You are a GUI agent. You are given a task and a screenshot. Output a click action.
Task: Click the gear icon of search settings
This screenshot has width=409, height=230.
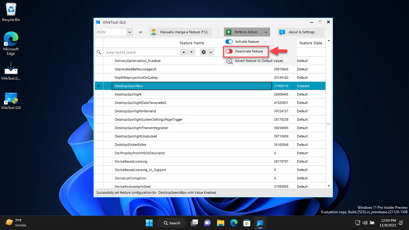pos(204,52)
